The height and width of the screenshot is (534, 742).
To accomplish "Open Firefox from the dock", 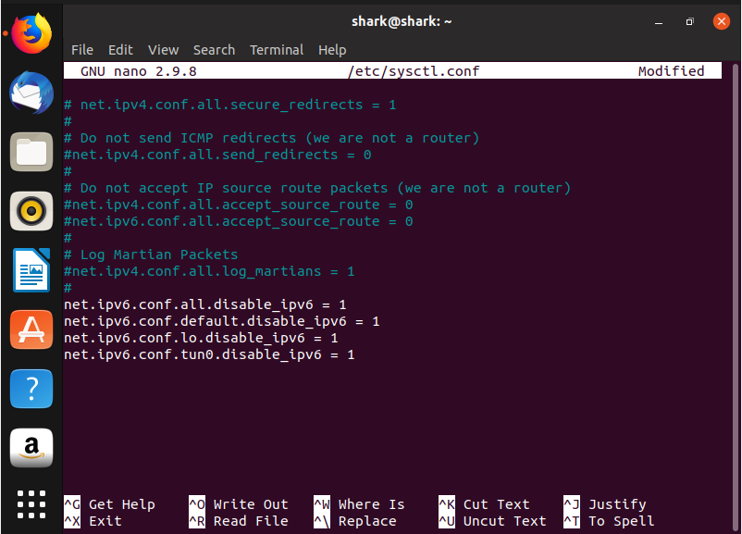I will pos(31,31).
